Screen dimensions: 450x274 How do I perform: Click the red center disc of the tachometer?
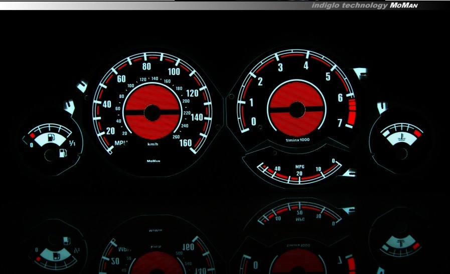click(x=297, y=109)
